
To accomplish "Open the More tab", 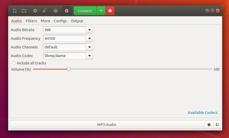I will click(45, 21).
